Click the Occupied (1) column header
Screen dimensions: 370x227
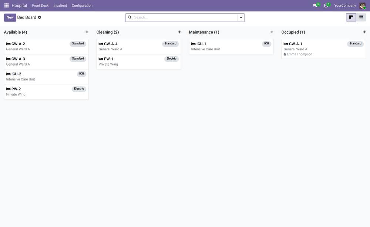point(293,32)
